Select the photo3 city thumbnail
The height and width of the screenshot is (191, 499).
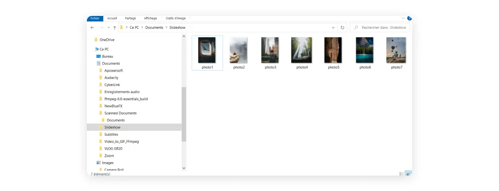coord(270,50)
